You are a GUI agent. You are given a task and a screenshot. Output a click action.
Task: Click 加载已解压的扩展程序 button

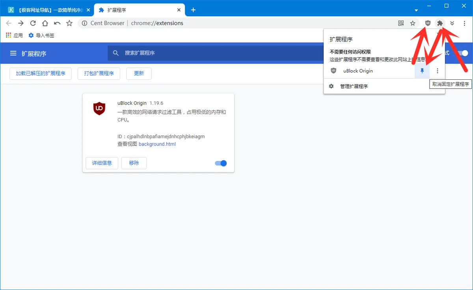click(x=41, y=73)
